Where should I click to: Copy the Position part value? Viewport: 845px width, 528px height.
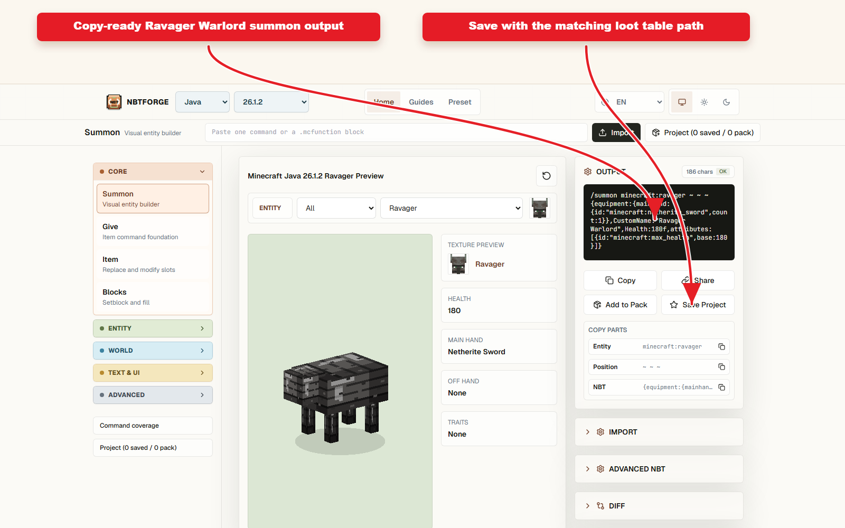click(x=721, y=366)
